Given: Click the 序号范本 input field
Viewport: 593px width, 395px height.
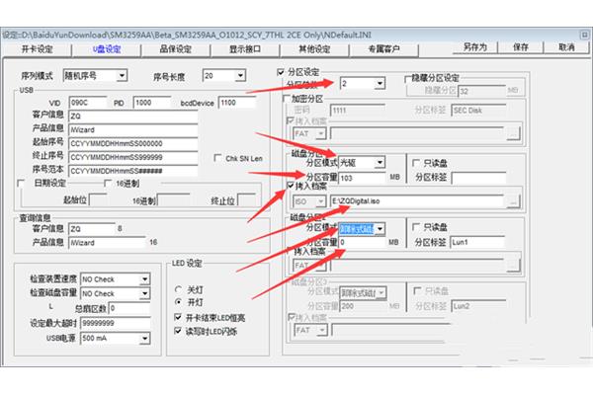Looking at the screenshot, I should [x=133, y=171].
